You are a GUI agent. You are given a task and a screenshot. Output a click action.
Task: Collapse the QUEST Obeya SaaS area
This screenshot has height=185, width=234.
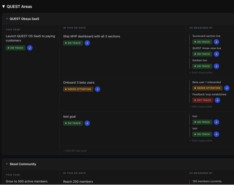[6, 19]
